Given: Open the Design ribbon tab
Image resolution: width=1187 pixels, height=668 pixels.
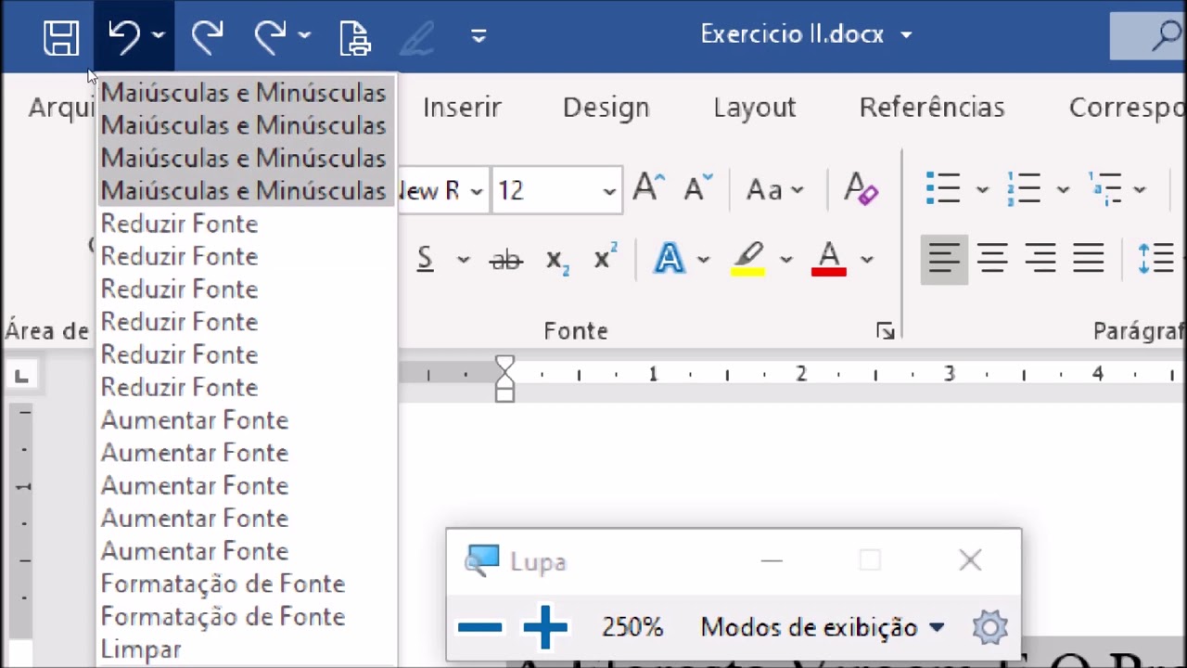Looking at the screenshot, I should click(x=606, y=108).
